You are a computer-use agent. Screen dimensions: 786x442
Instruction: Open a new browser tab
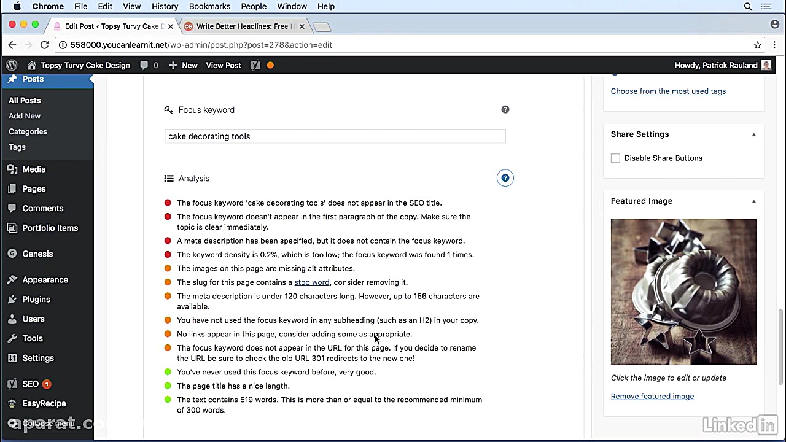321,26
